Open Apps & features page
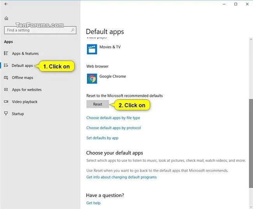253x209 pixels. (x=25, y=53)
